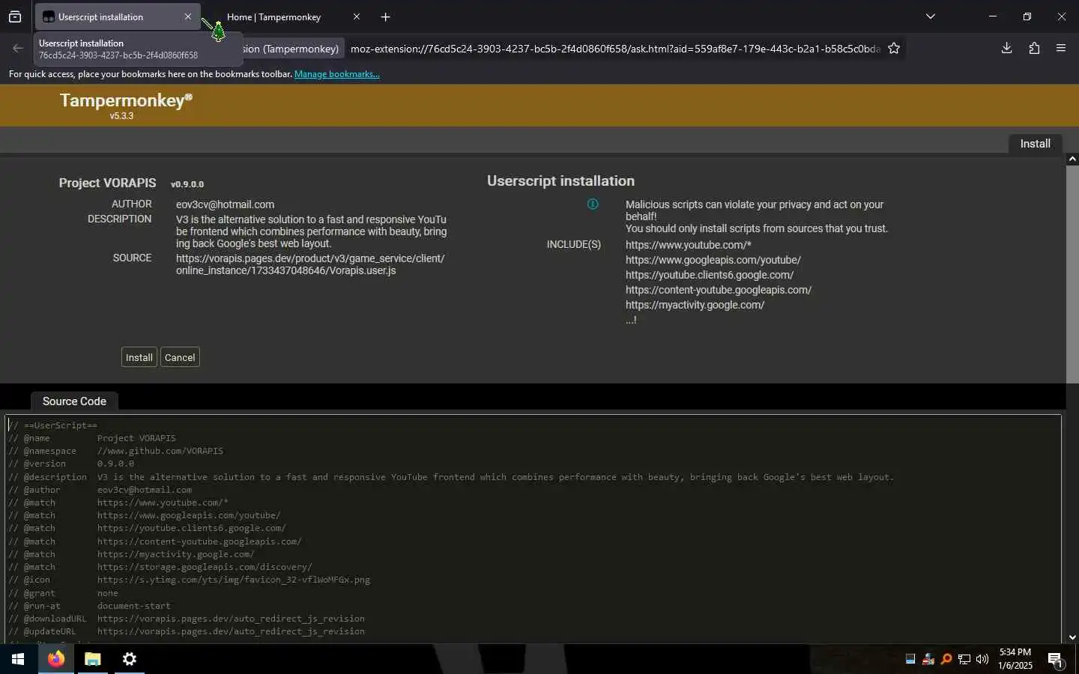Image resolution: width=1079 pixels, height=674 pixels.
Task: Click Firefox icon in taskbar
Action: pos(56,659)
